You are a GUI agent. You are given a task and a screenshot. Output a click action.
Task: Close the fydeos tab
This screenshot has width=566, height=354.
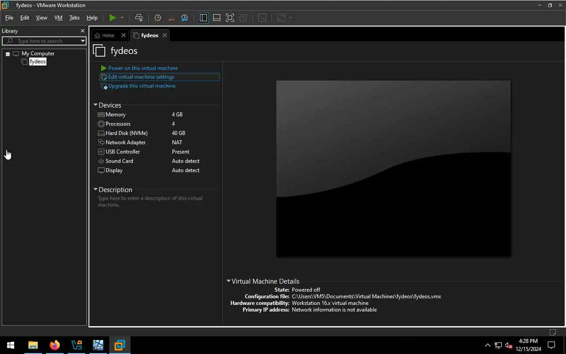click(x=164, y=35)
